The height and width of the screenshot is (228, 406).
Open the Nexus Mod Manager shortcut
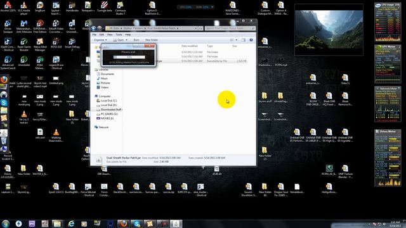click(x=40, y=44)
